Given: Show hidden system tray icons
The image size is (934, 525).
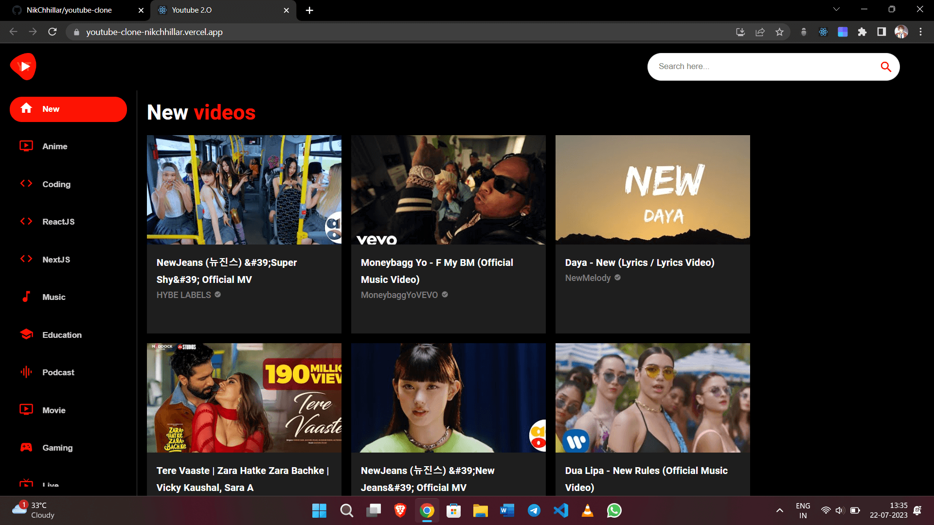Looking at the screenshot, I should click(x=779, y=510).
